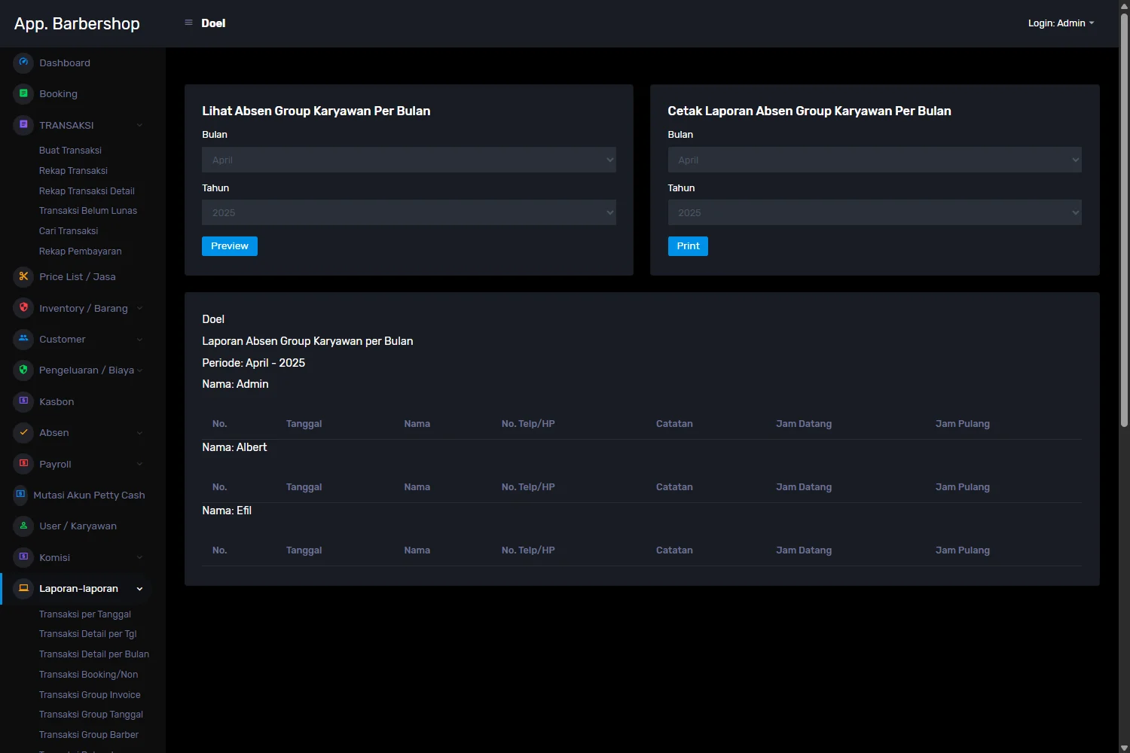The height and width of the screenshot is (753, 1130).
Task: Select Cari Transaksi submenu
Action: coord(69,231)
